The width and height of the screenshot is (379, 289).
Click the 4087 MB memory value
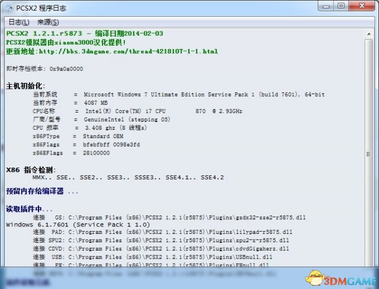coord(96,103)
